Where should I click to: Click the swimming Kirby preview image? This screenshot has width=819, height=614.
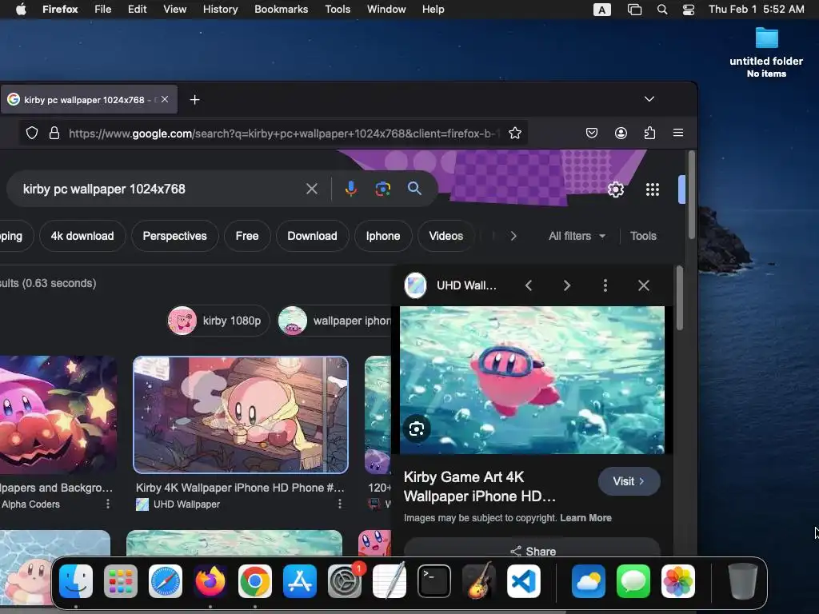tap(532, 380)
